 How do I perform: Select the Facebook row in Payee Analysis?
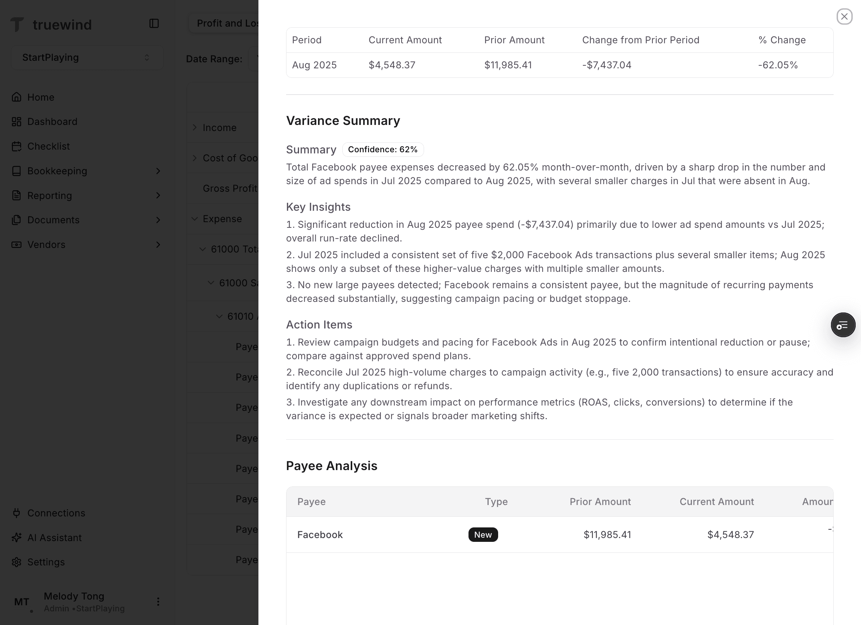point(320,535)
